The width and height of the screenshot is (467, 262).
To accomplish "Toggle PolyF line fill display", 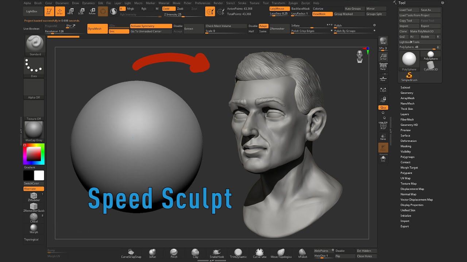I will tap(383, 126).
